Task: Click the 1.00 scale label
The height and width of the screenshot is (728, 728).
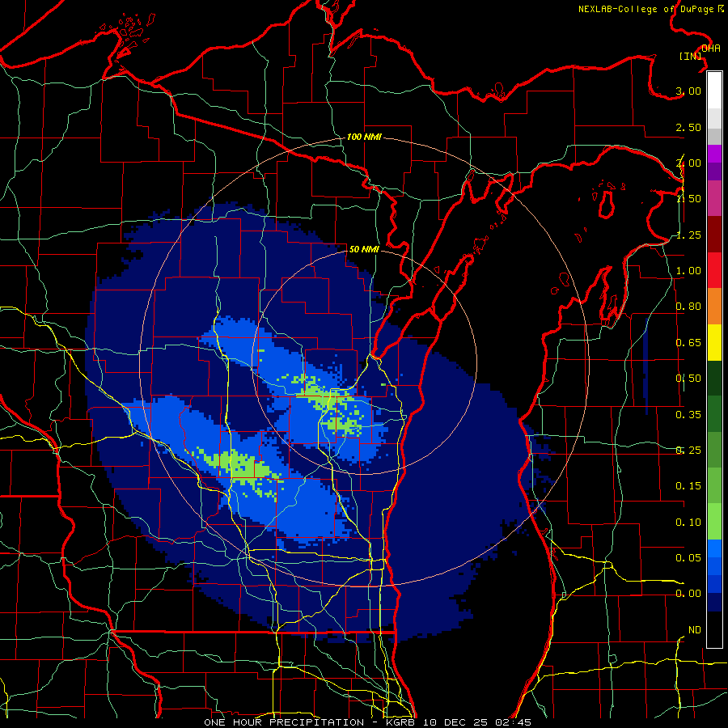Action: point(688,271)
